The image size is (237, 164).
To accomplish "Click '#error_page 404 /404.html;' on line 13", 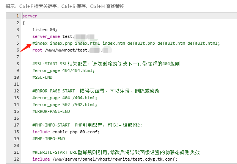I will pos(65,98).
